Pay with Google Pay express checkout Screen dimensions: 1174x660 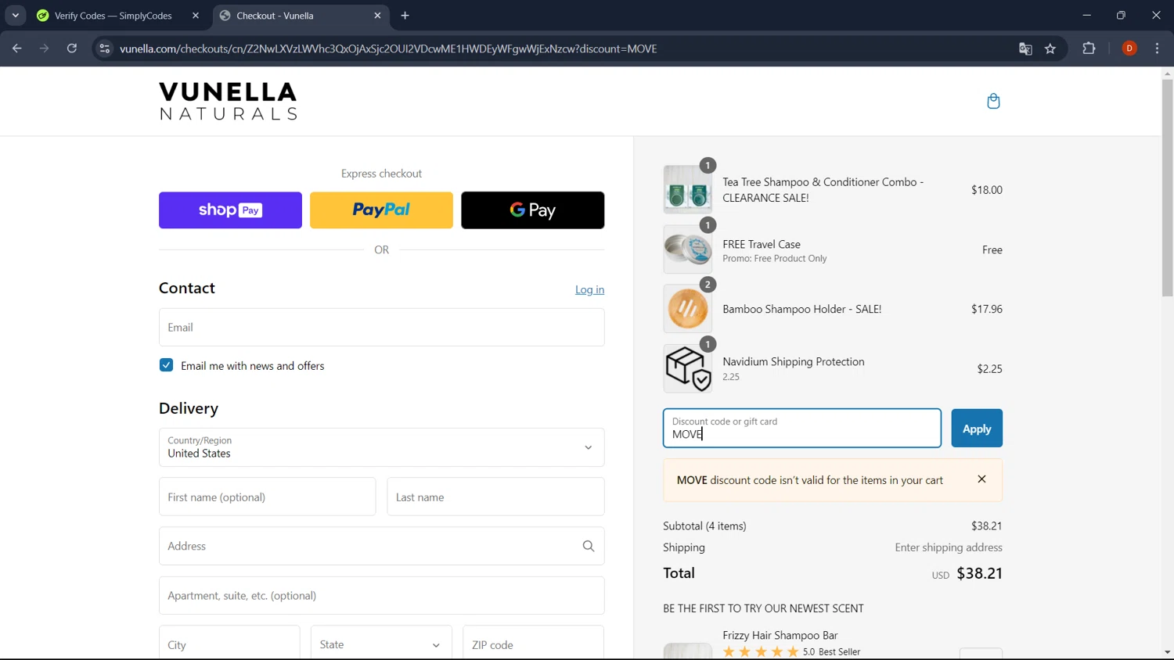532,210
